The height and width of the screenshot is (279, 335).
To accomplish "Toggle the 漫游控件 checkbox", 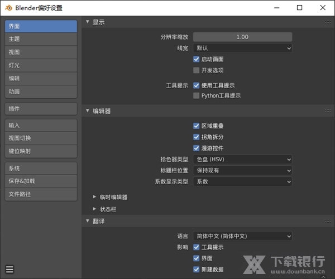I will [197, 148].
